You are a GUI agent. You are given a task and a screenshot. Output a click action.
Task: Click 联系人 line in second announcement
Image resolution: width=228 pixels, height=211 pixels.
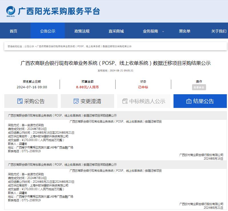(18, 193)
